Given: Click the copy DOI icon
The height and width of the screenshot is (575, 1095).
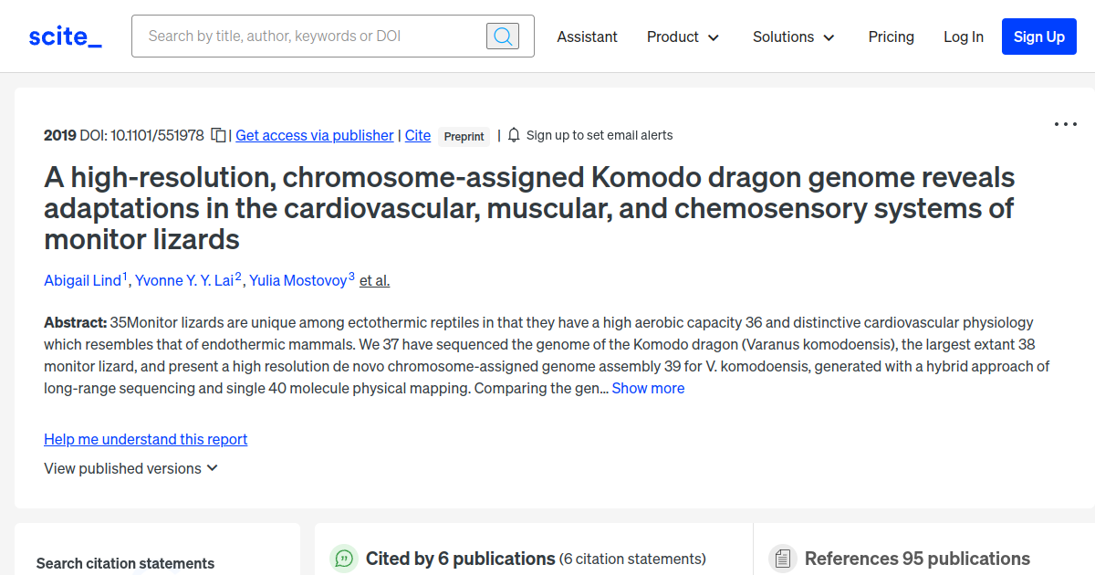Looking at the screenshot, I should pyautogui.click(x=218, y=134).
